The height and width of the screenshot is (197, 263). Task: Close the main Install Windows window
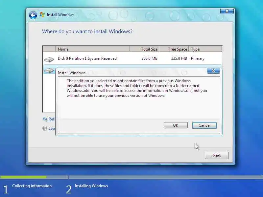[227, 11]
